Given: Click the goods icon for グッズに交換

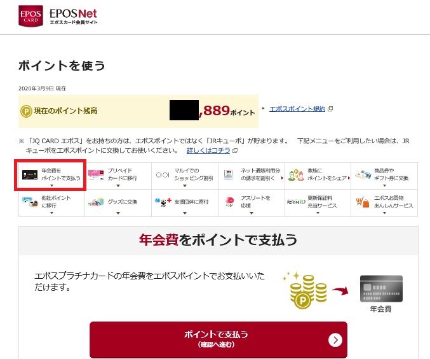Looking at the screenshot, I should pos(96,202).
